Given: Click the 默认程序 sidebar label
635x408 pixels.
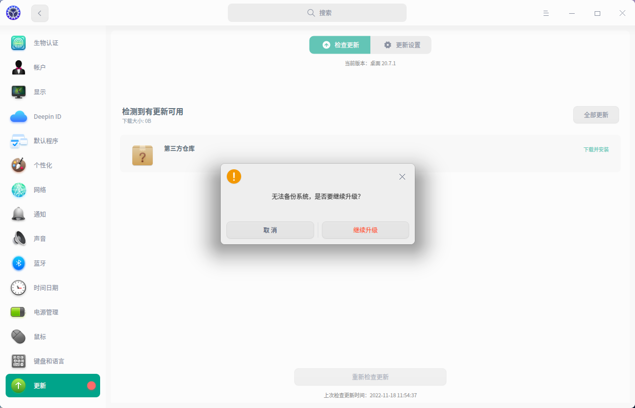Looking at the screenshot, I should (x=46, y=141).
